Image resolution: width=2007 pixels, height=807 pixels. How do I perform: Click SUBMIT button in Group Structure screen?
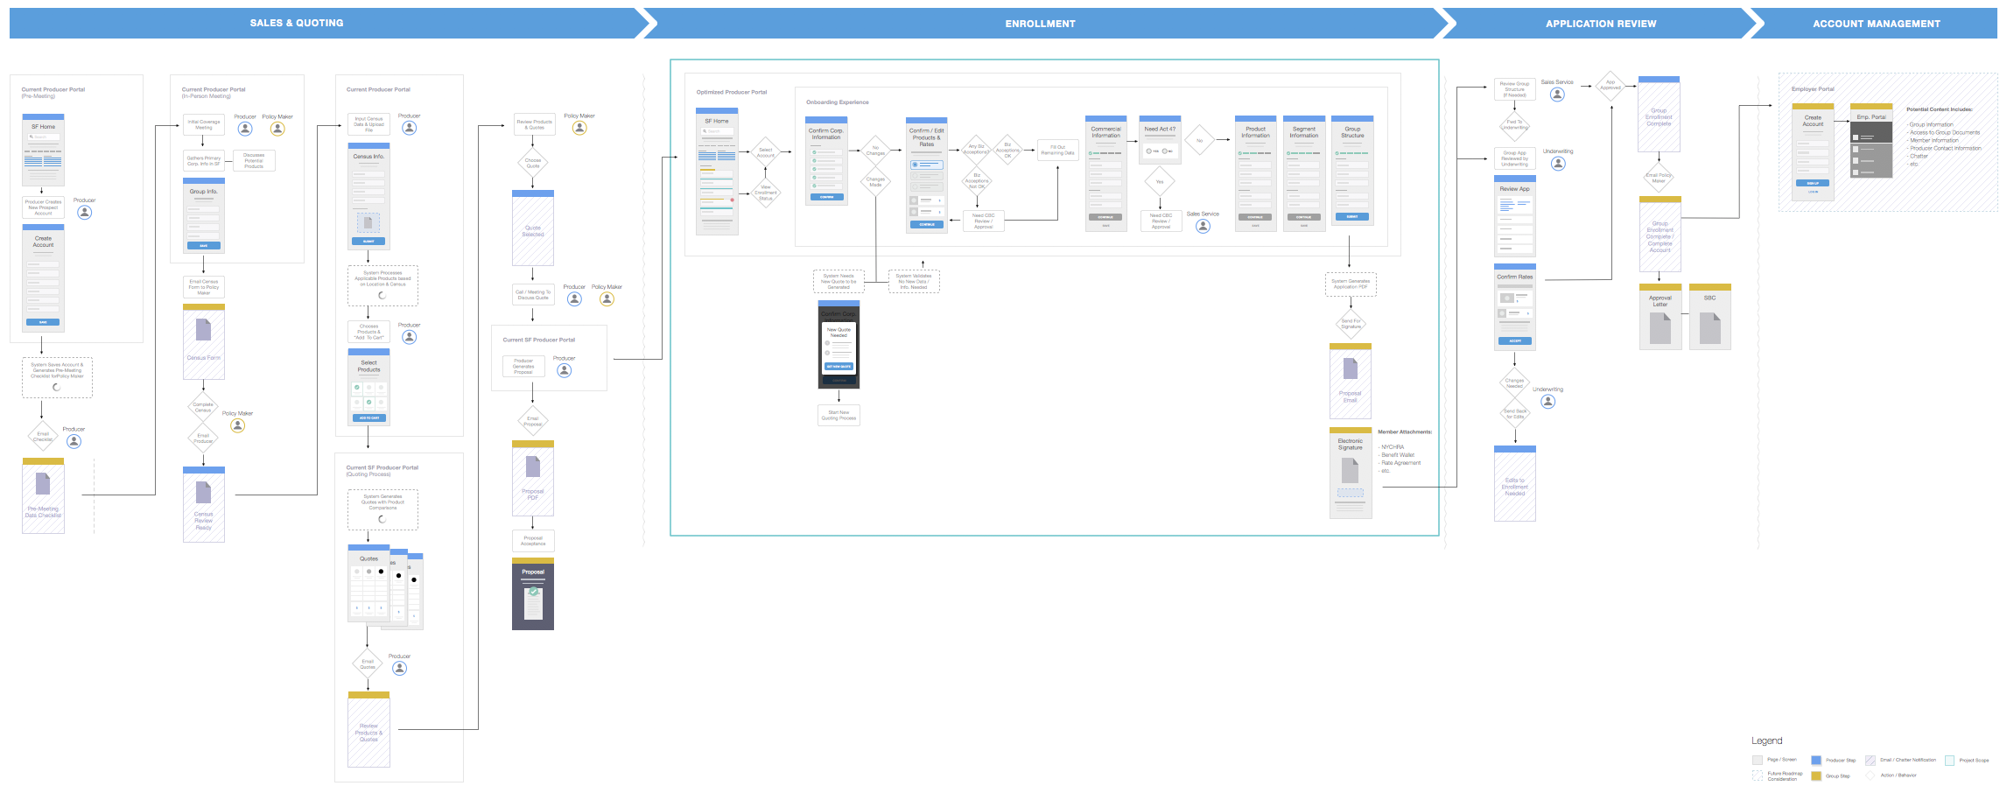[x=1351, y=216]
